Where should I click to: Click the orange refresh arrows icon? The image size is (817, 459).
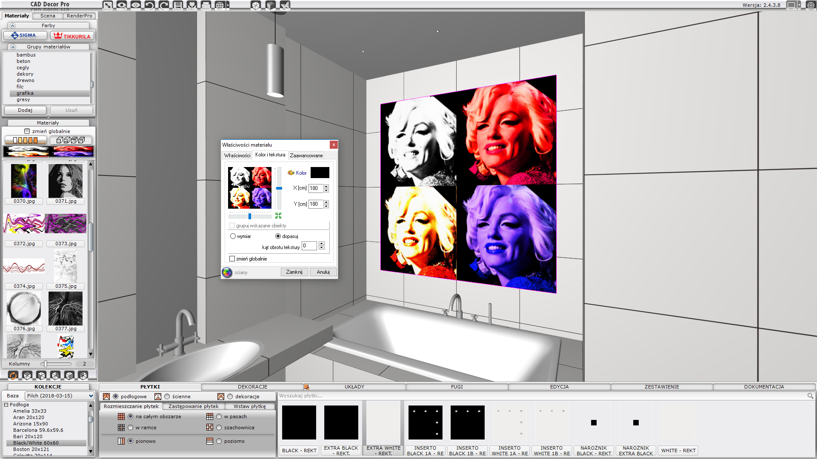click(x=13, y=375)
